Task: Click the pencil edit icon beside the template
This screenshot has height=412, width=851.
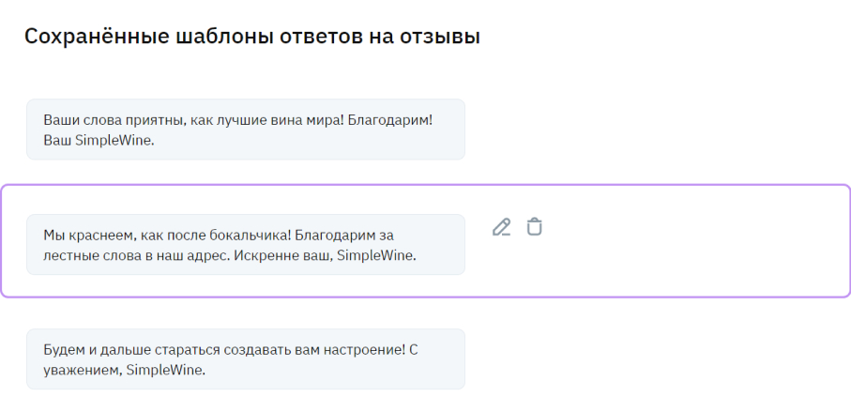Action: click(x=502, y=227)
